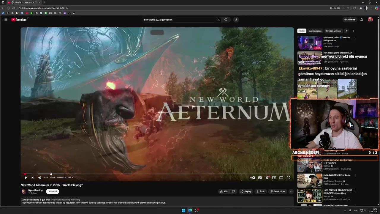
Task: Click the #newworld hashtag
Action: tap(56, 200)
